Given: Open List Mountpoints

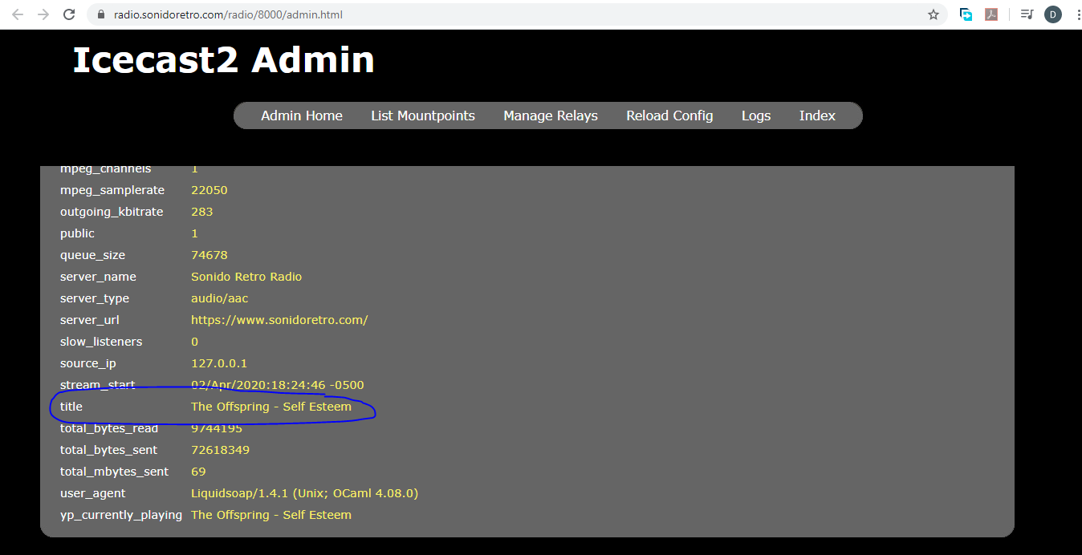Looking at the screenshot, I should (x=423, y=115).
